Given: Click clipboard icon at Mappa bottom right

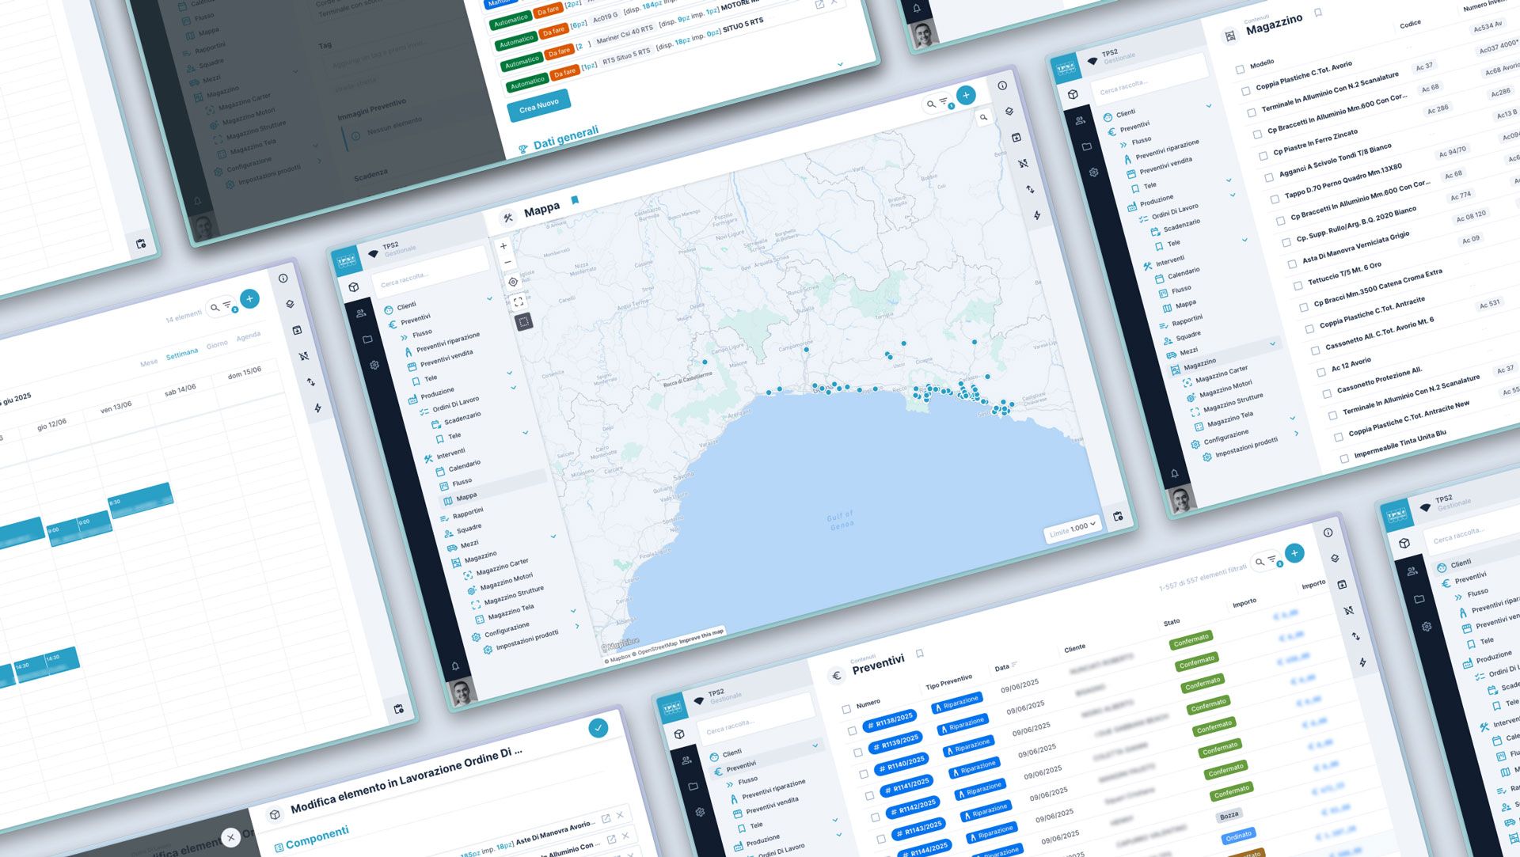Looking at the screenshot, I should [1118, 516].
